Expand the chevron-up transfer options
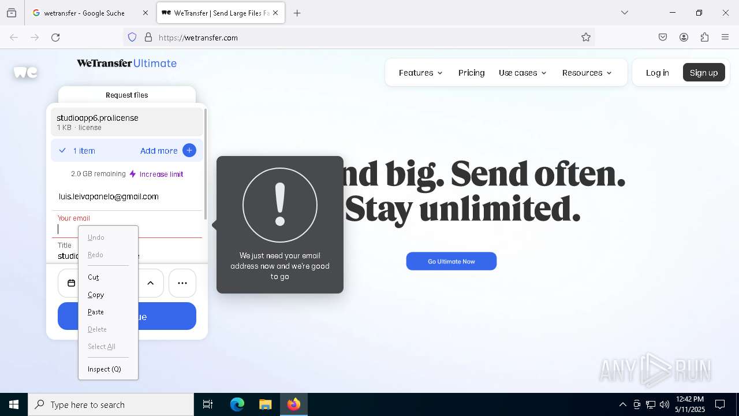739x416 pixels. point(151,283)
